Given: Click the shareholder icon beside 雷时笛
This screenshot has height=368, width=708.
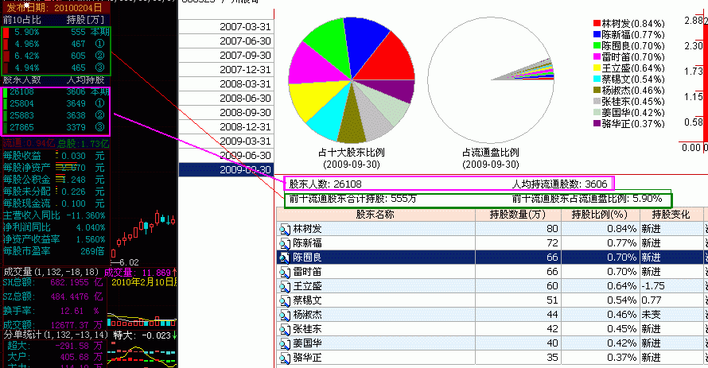Looking at the screenshot, I should click(285, 272).
